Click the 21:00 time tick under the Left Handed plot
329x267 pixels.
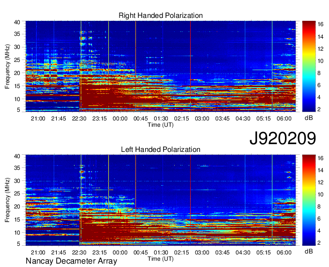tap(38, 252)
